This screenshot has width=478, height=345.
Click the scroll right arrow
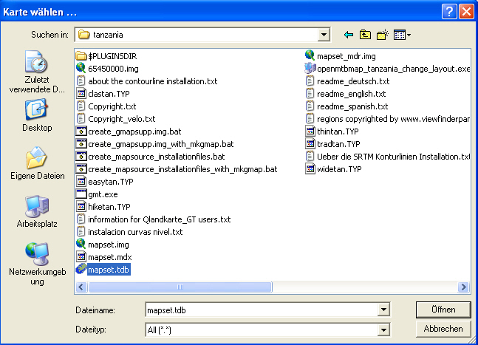point(464,287)
